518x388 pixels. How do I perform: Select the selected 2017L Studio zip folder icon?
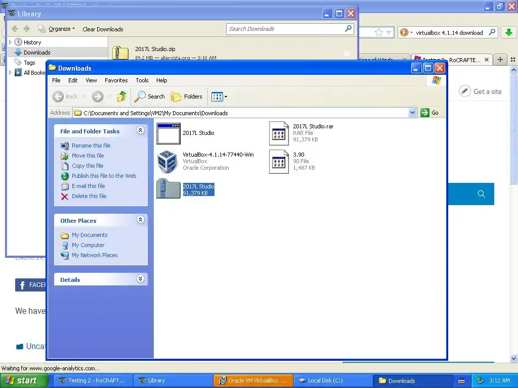click(168, 188)
